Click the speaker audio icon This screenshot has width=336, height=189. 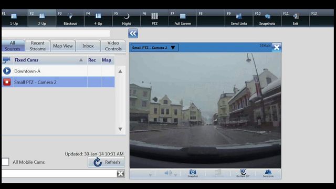click(168, 173)
